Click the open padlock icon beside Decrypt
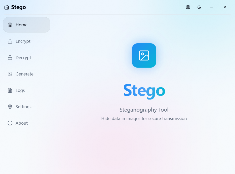The height and width of the screenshot is (174, 235). pyautogui.click(x=10, y=58)
